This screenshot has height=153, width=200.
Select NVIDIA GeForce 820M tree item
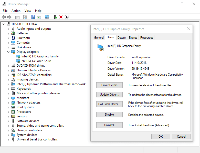(x=36, y=61)
